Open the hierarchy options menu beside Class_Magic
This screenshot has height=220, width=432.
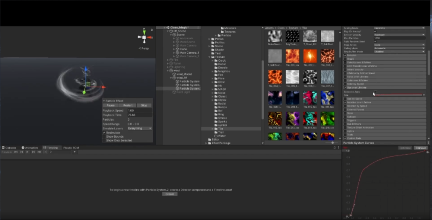coord(198,28)
